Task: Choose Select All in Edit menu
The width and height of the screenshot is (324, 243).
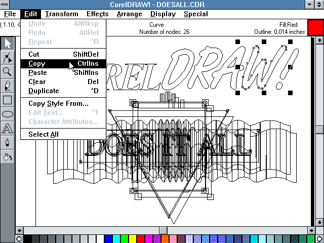Action: tap(63, 134)
